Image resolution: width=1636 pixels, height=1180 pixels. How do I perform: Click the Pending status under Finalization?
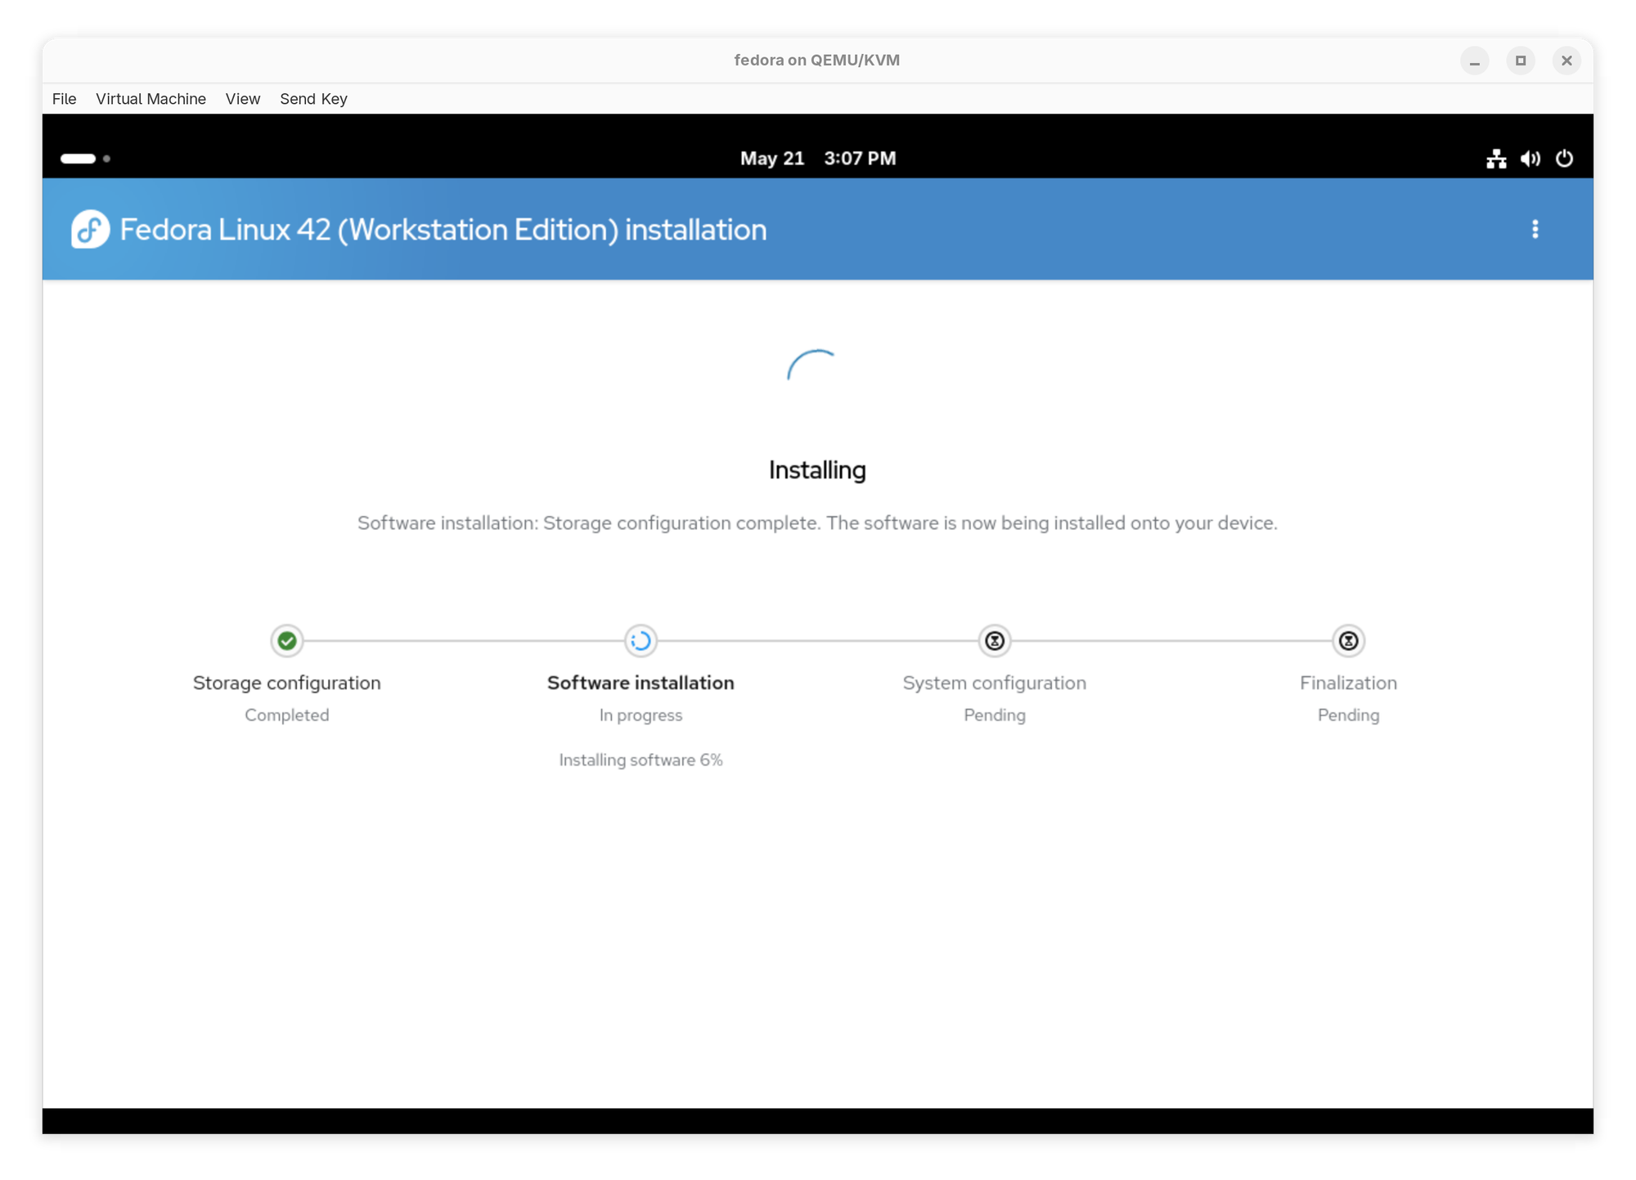click(1348, 716)
